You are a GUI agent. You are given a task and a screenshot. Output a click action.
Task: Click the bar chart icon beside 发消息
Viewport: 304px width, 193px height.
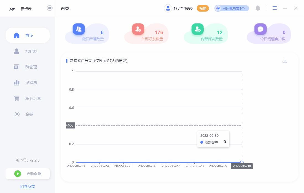pyautogui.click(x=17, y=82)
